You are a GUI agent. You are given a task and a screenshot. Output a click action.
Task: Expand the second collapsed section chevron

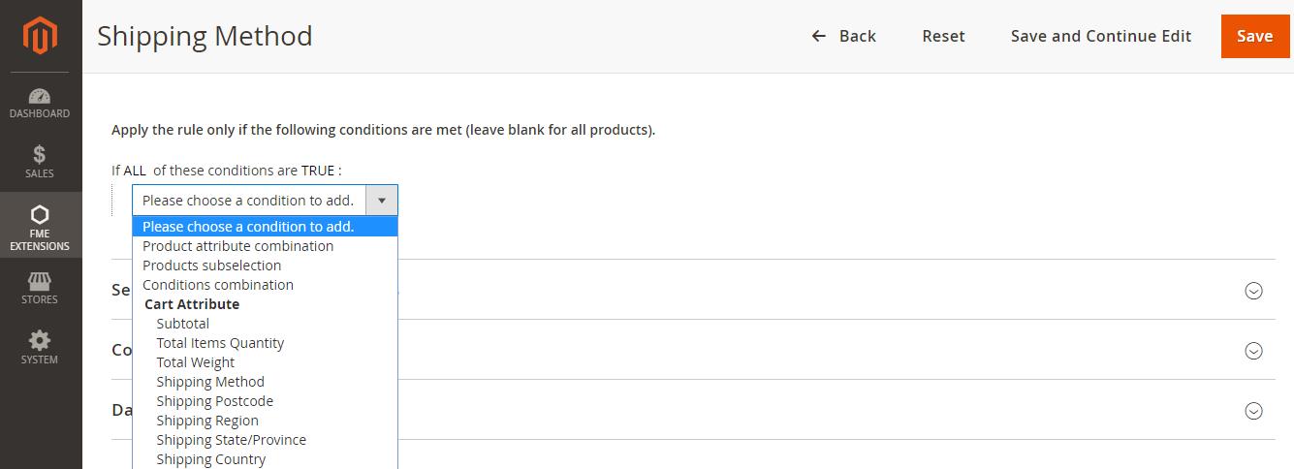(x=1253, y=350)
